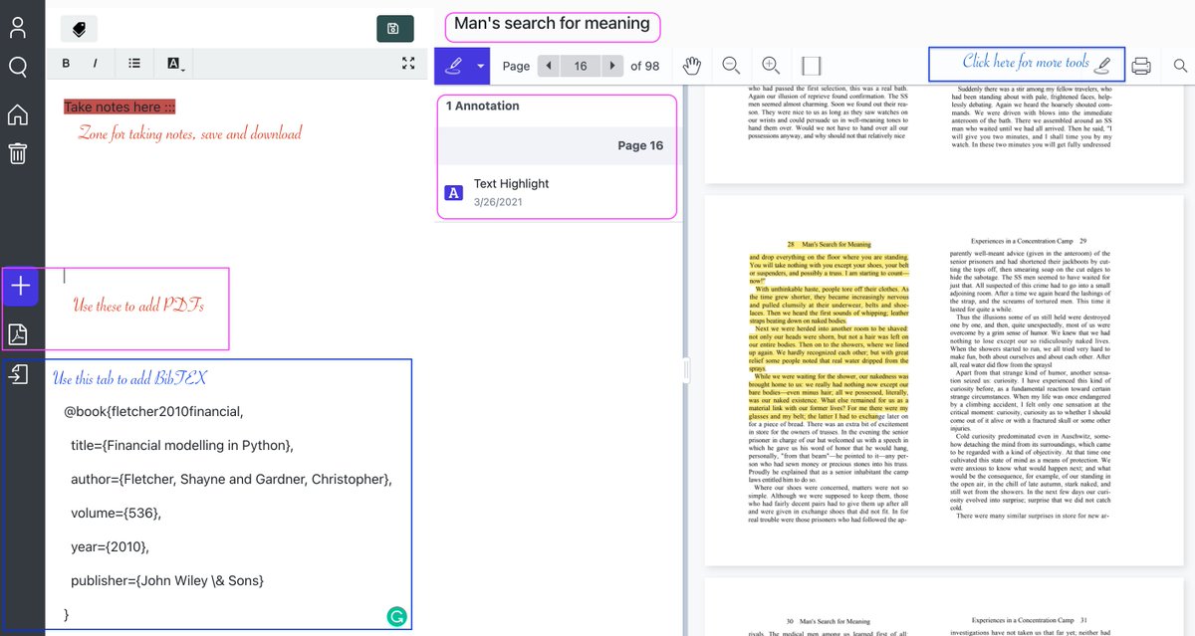Go to the next PDF page
Image resolution: width=1195 pixels, height=636 pixels.
[612, 66]
